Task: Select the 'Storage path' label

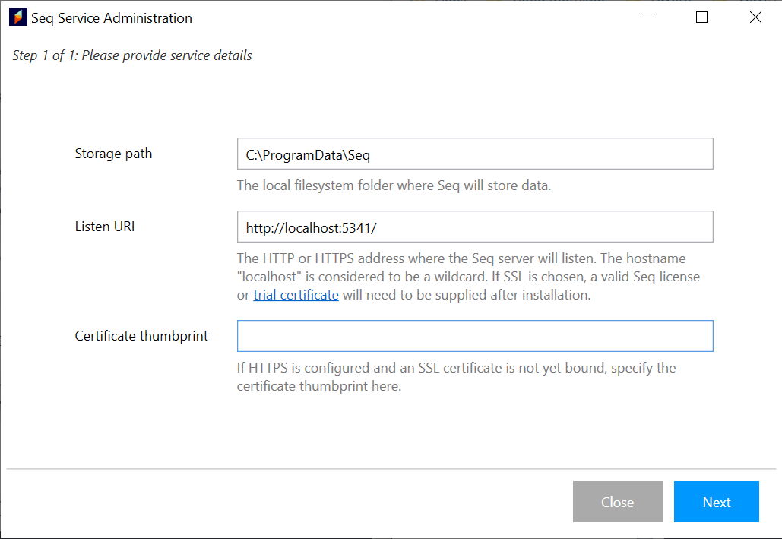Action: 113,154
